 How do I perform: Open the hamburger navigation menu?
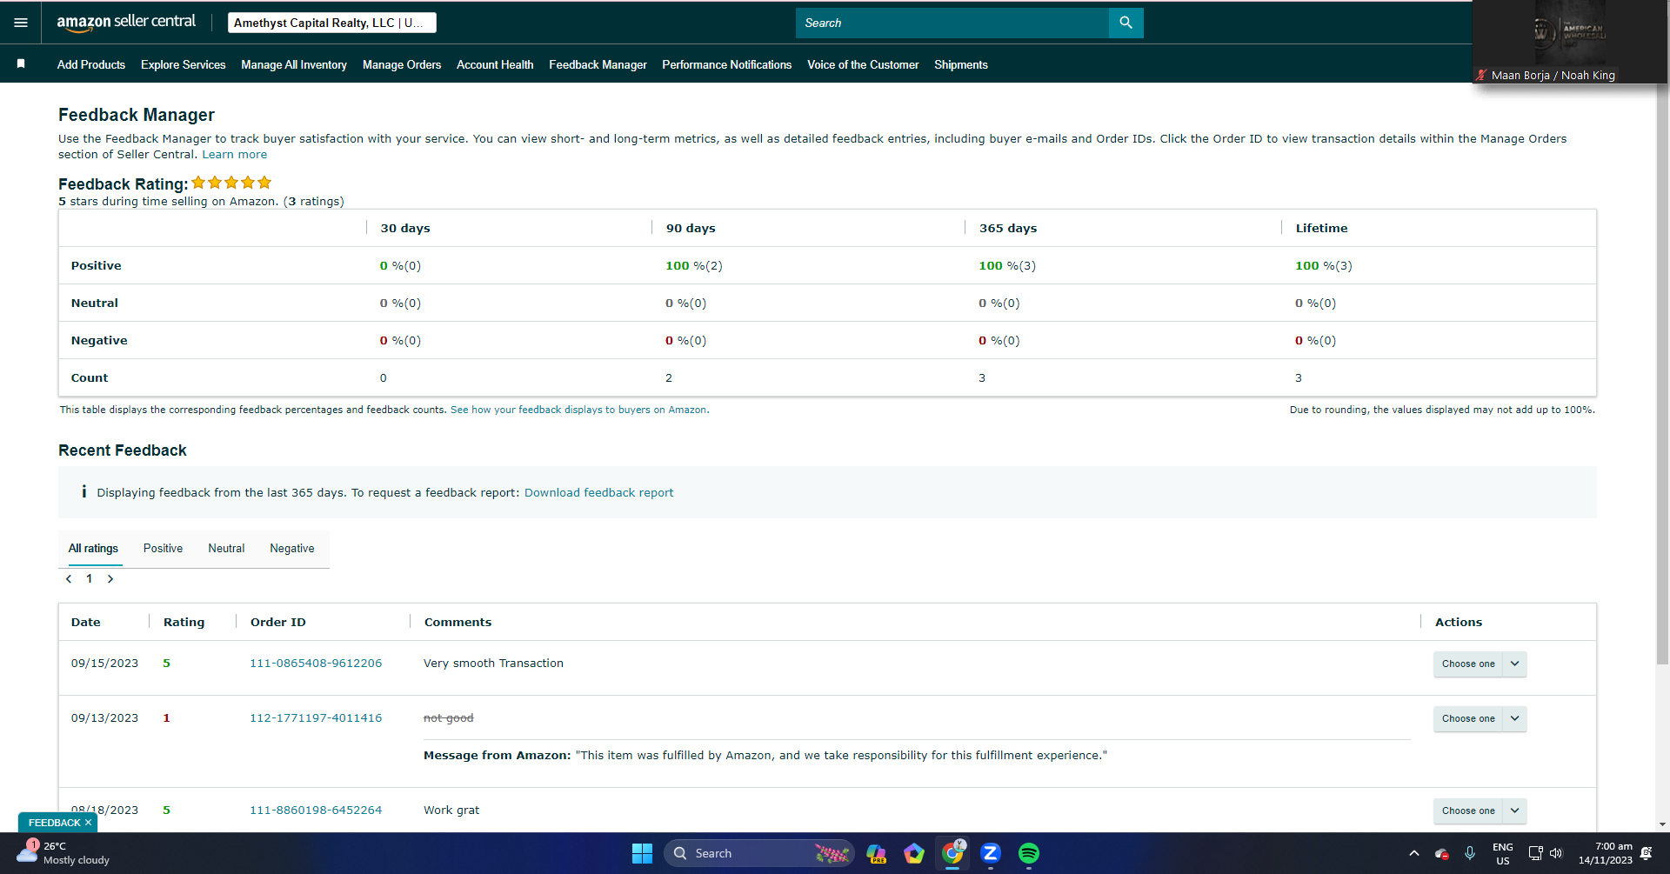21,23
